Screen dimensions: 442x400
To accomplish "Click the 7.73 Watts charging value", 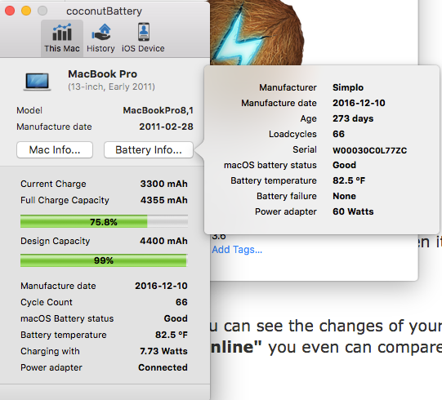I will pyautogui.click(x=163, y=351).
